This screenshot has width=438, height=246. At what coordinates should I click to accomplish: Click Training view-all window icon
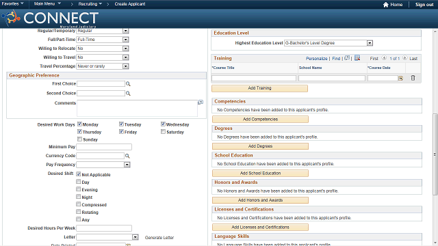347,58
